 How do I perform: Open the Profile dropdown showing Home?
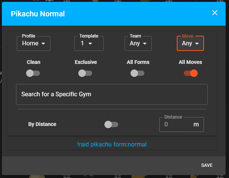34,43
